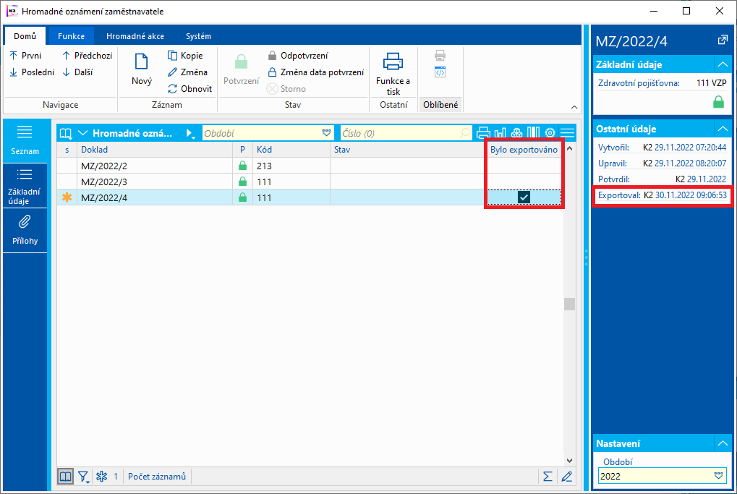Click the code window icon in Oblíbené
The image size is (737, 494).
click(x=440, y=72)
